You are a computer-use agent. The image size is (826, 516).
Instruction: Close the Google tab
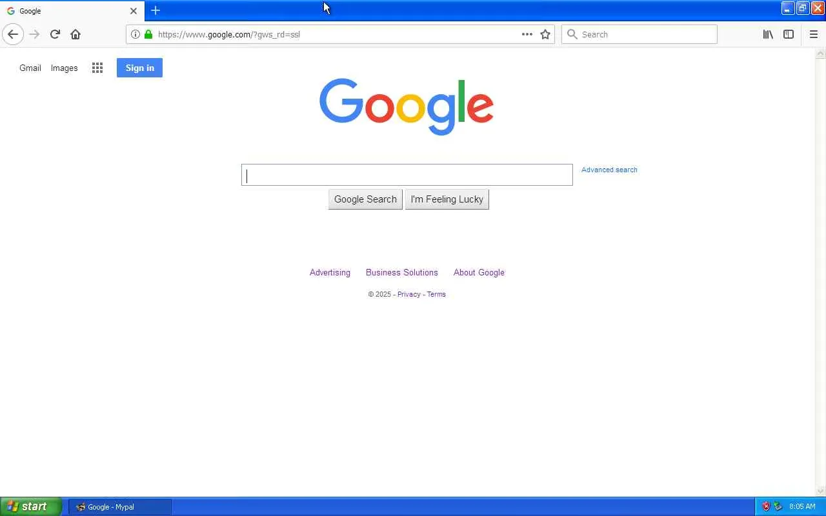[134, 11]
